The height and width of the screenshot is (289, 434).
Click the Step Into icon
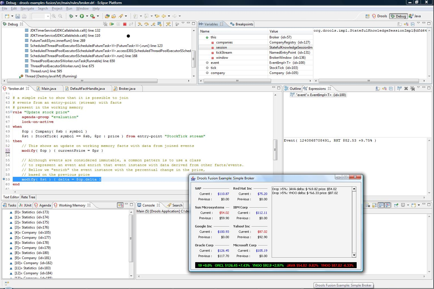click(140, 24)
